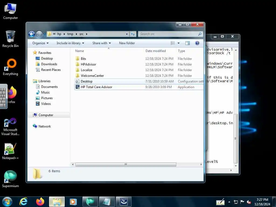The image size is (276, 207).
Task: Open Explorer help via question mark icon
Action: (197, 43)
